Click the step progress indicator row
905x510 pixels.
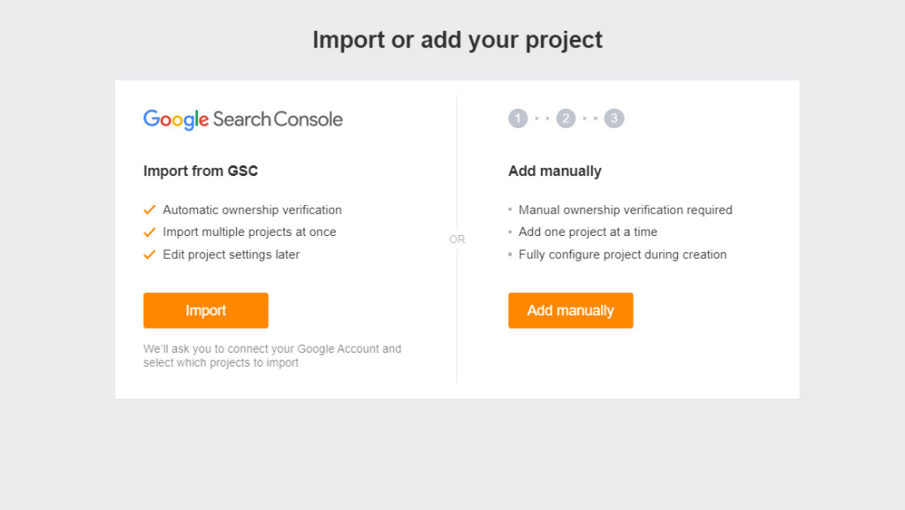point(566,118)
